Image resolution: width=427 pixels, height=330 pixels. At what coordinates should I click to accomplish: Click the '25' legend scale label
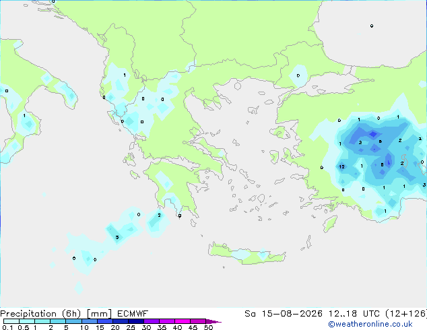click(131, 327)
